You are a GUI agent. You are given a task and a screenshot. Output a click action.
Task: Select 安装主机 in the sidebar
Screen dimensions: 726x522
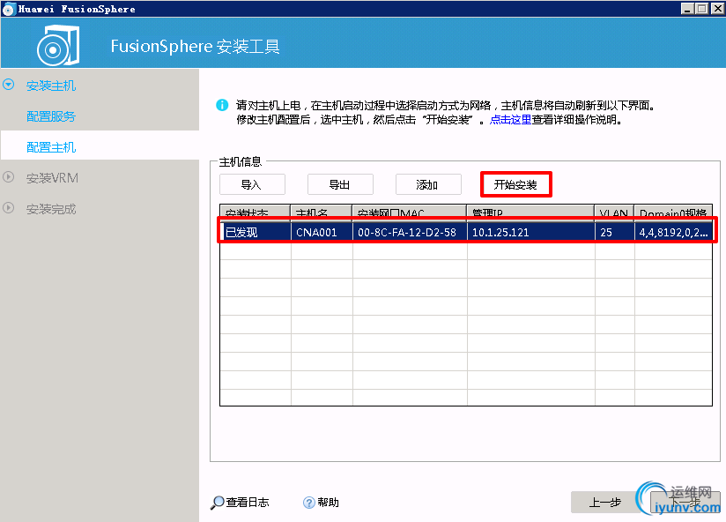(x=51, y=86)
